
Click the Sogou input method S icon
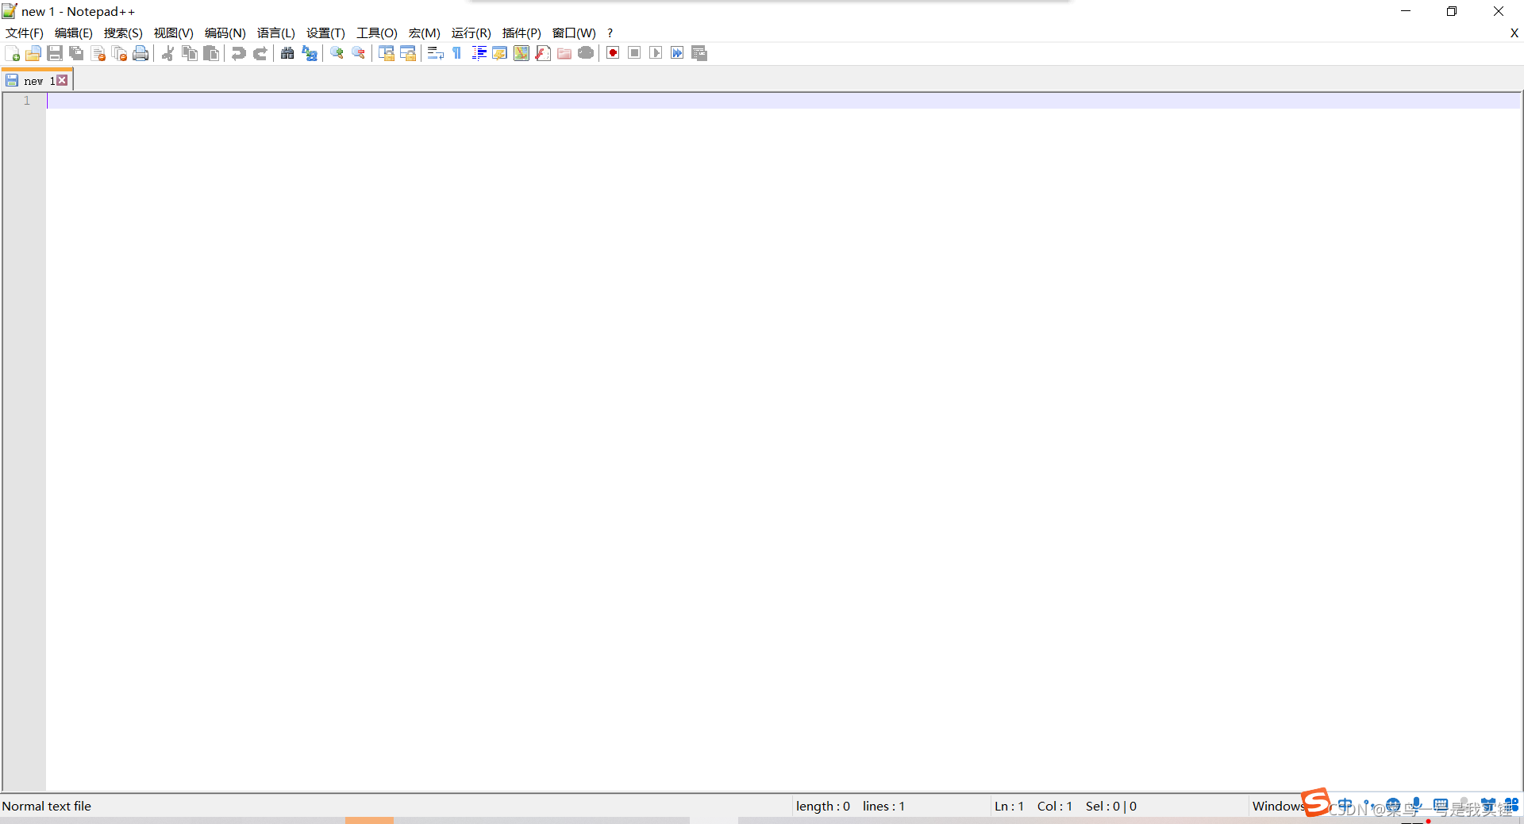[1315, 802]
